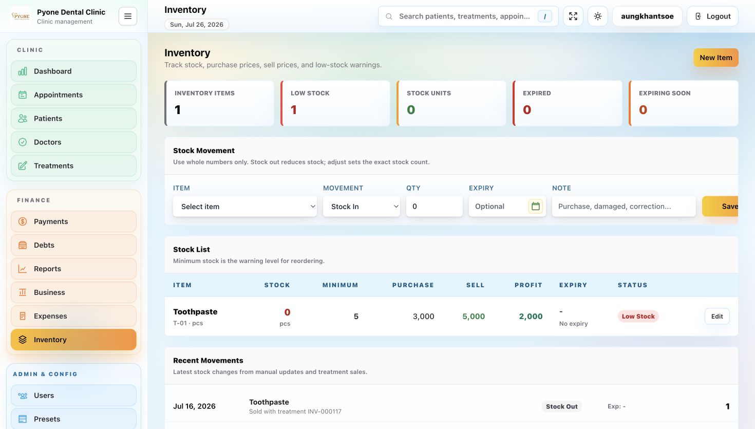Viewport: 755px width, 429px height.
Task: Go to Payments page
Action: click(x=73, y=221)
